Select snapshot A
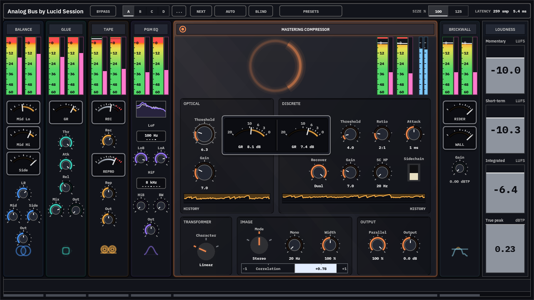This screenshot has width=534, height=300. (128, 11)
